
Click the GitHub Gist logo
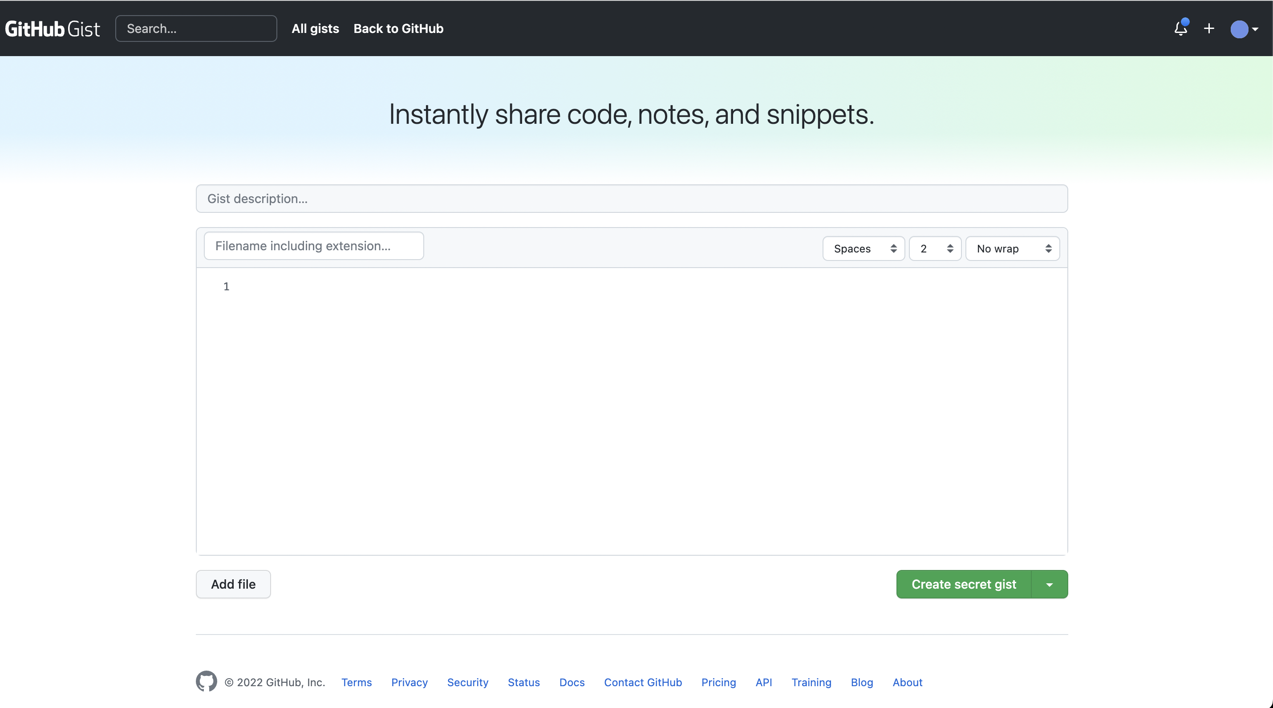coord(53,29)
